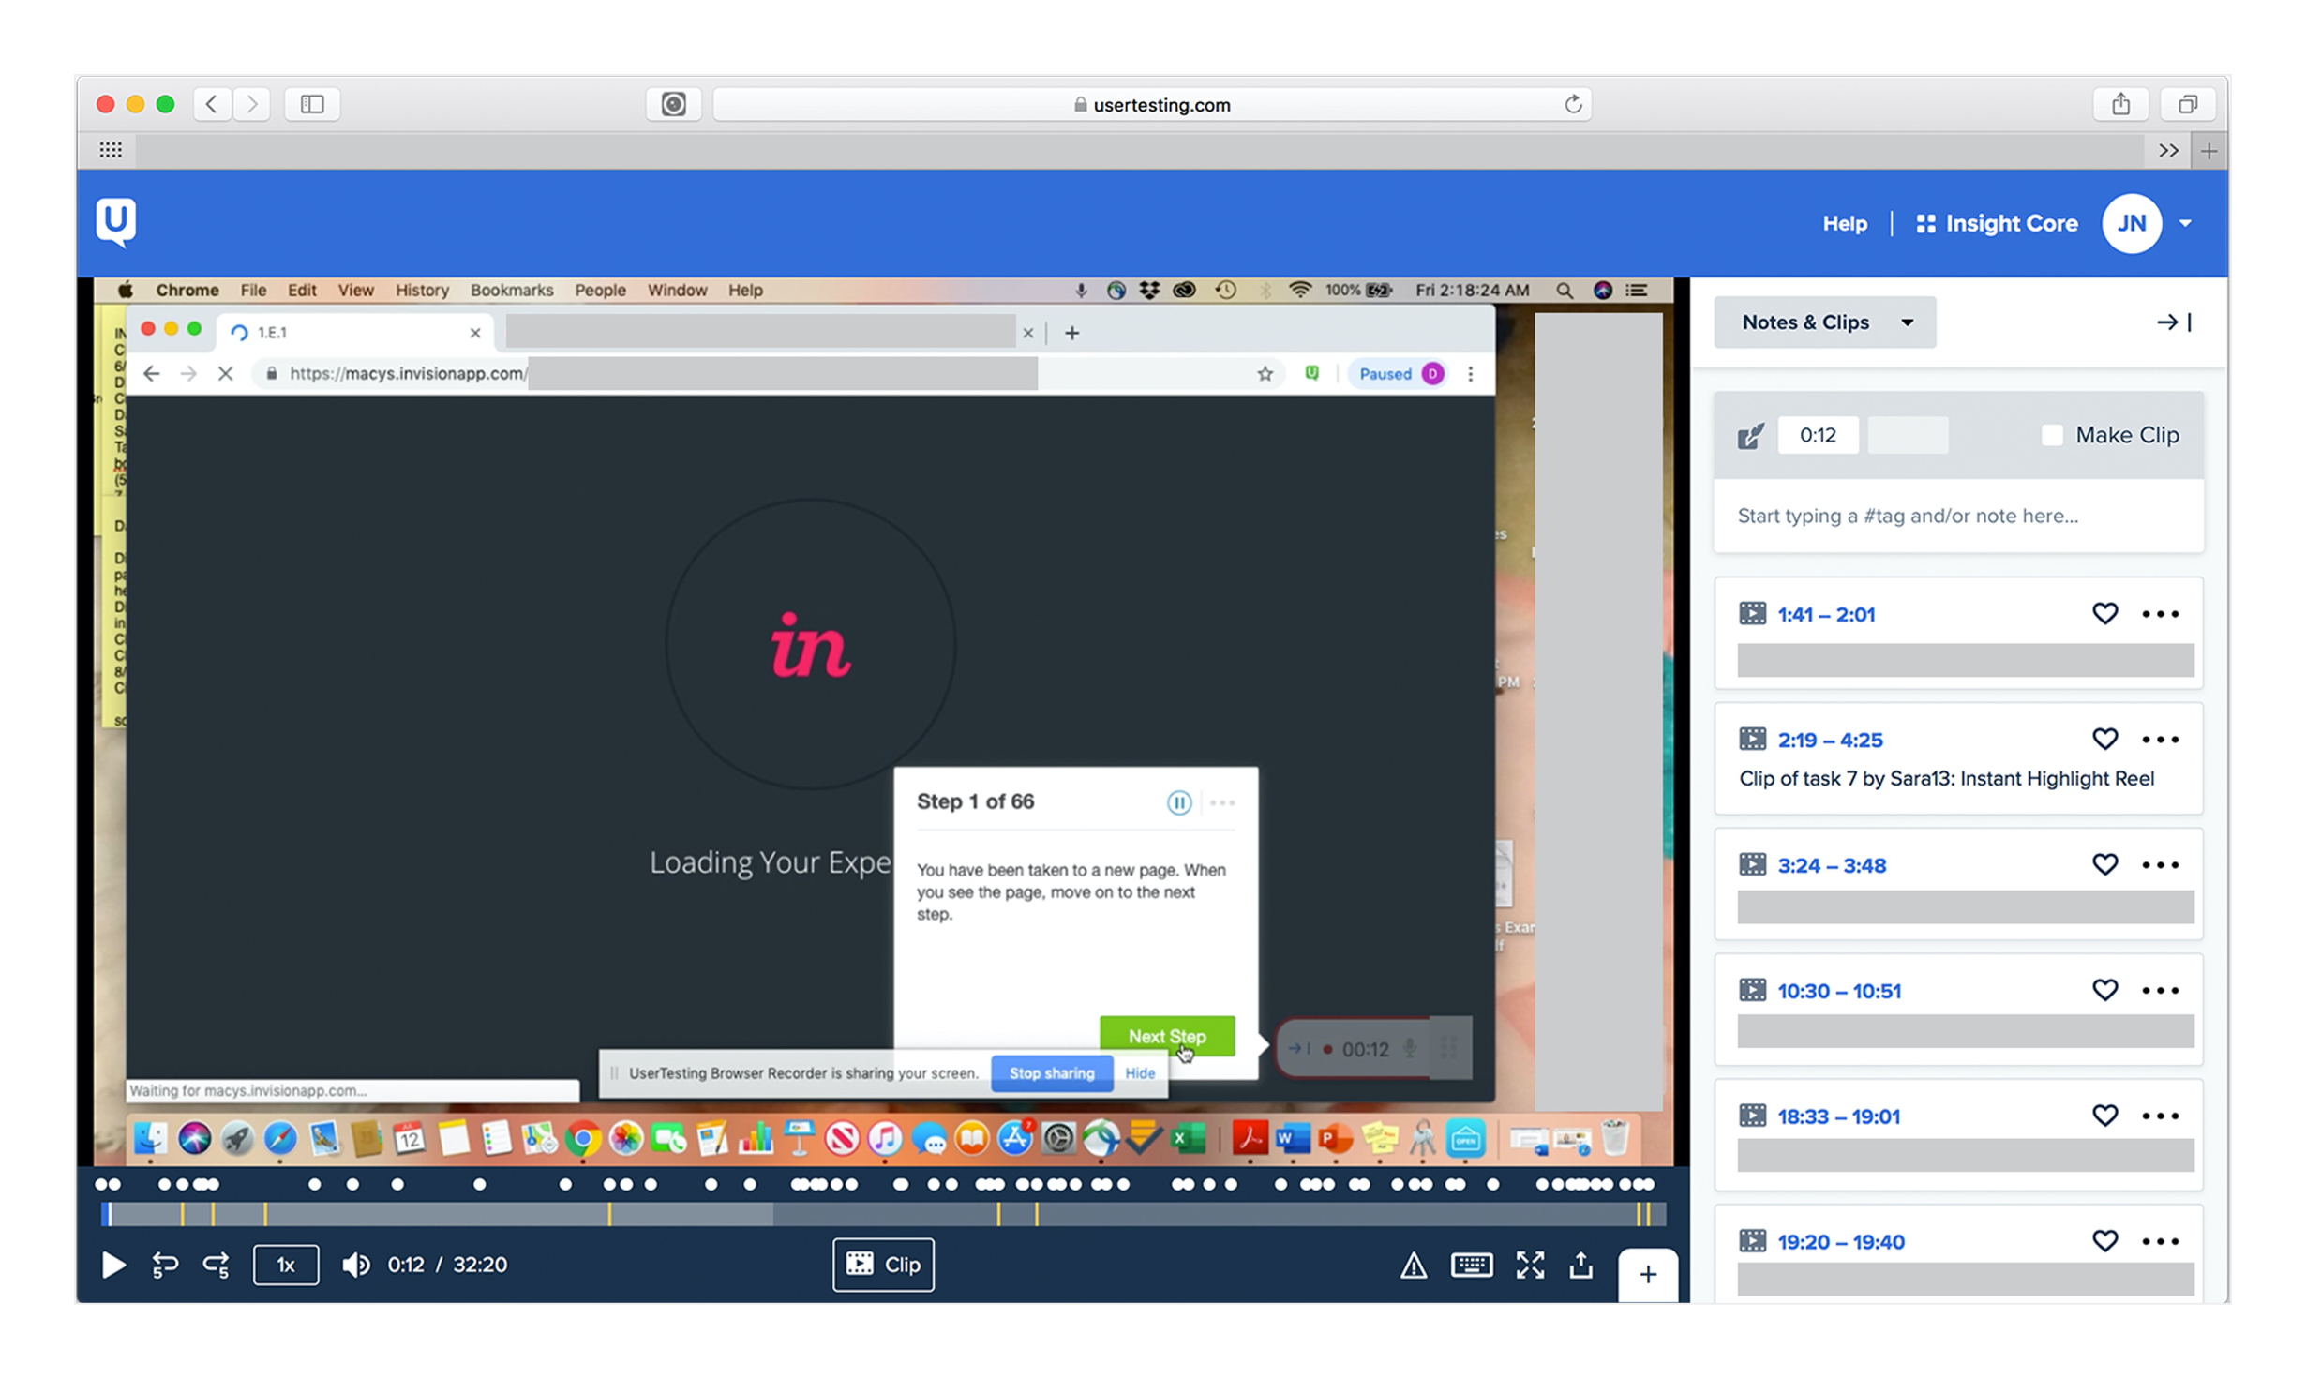Click the Clip button
This screenshot has width=2306, height=1378.
[x=883, y=1266]
